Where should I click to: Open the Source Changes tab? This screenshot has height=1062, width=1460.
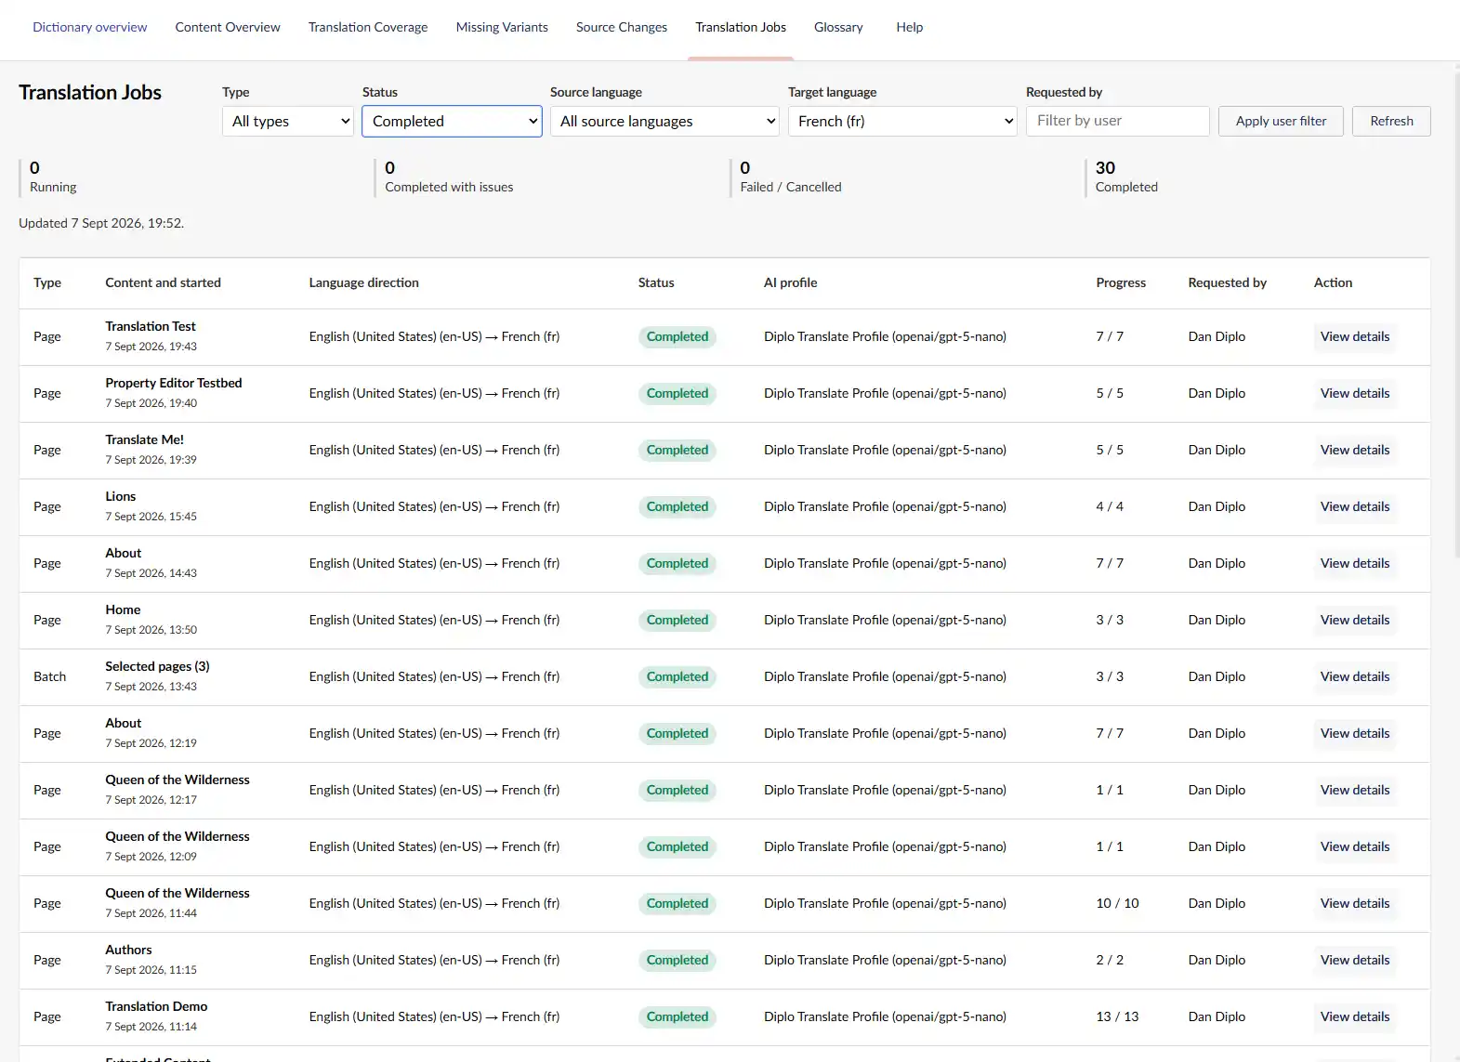pos(622,27)
